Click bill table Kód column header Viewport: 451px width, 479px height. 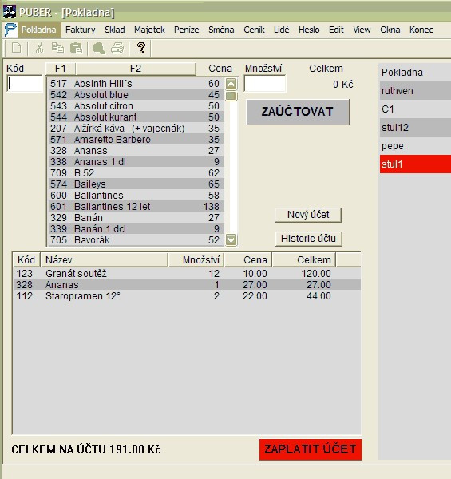coord(26,260)
